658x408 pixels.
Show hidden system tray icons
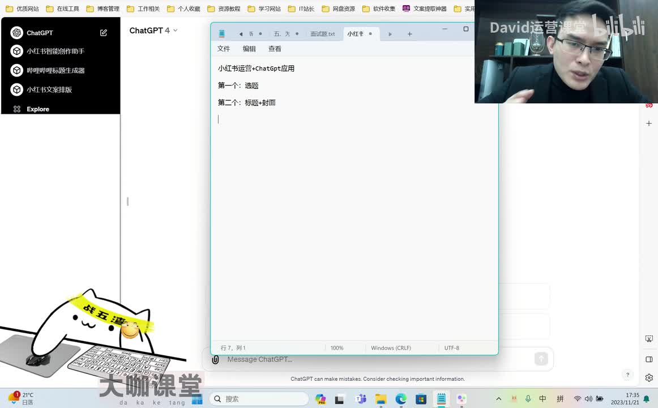[x=498, y=399]
